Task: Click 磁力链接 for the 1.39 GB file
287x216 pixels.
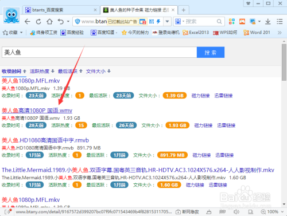Action: tap(200, 96)
